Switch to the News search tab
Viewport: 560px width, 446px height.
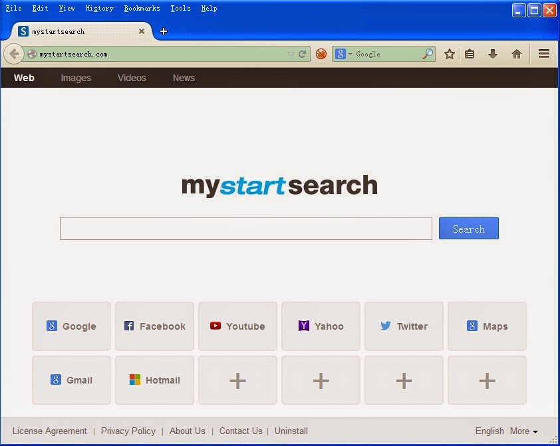click(184, 78)
